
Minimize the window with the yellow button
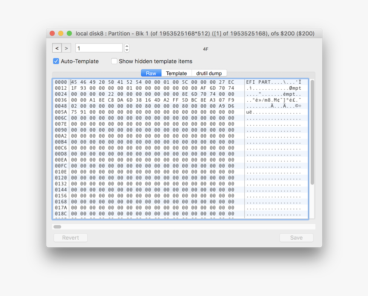60,33
